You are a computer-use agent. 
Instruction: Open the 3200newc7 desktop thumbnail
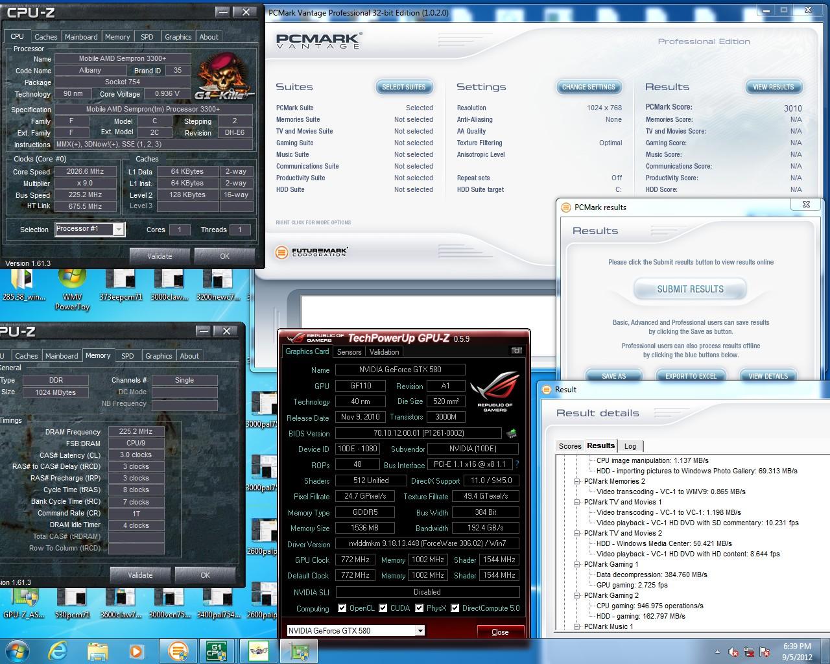pyautogui.click(x=217, y=285)
